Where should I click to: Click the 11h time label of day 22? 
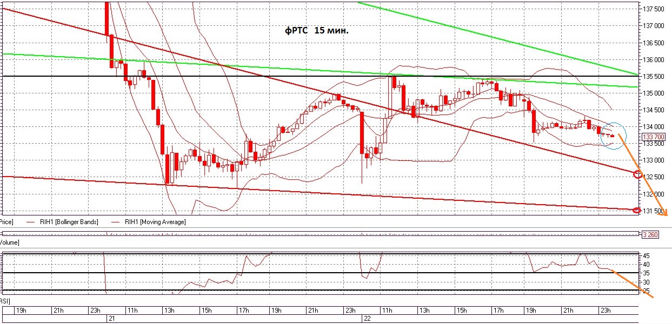click(x=387, y=310)
